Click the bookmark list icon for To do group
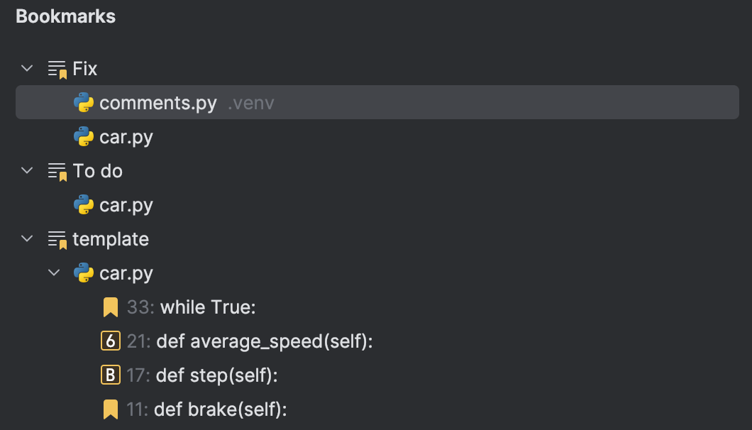The height and width of the screenshot is (430, 752). (x=57, y=170)
